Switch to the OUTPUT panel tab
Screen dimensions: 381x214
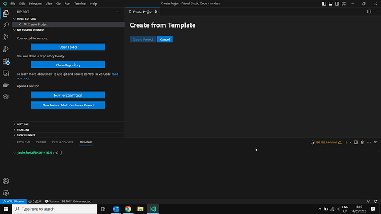click(41, 142)
